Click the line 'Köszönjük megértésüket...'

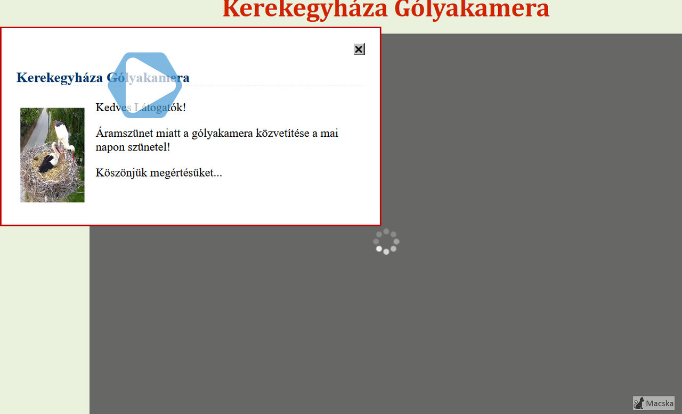point(159,172)
